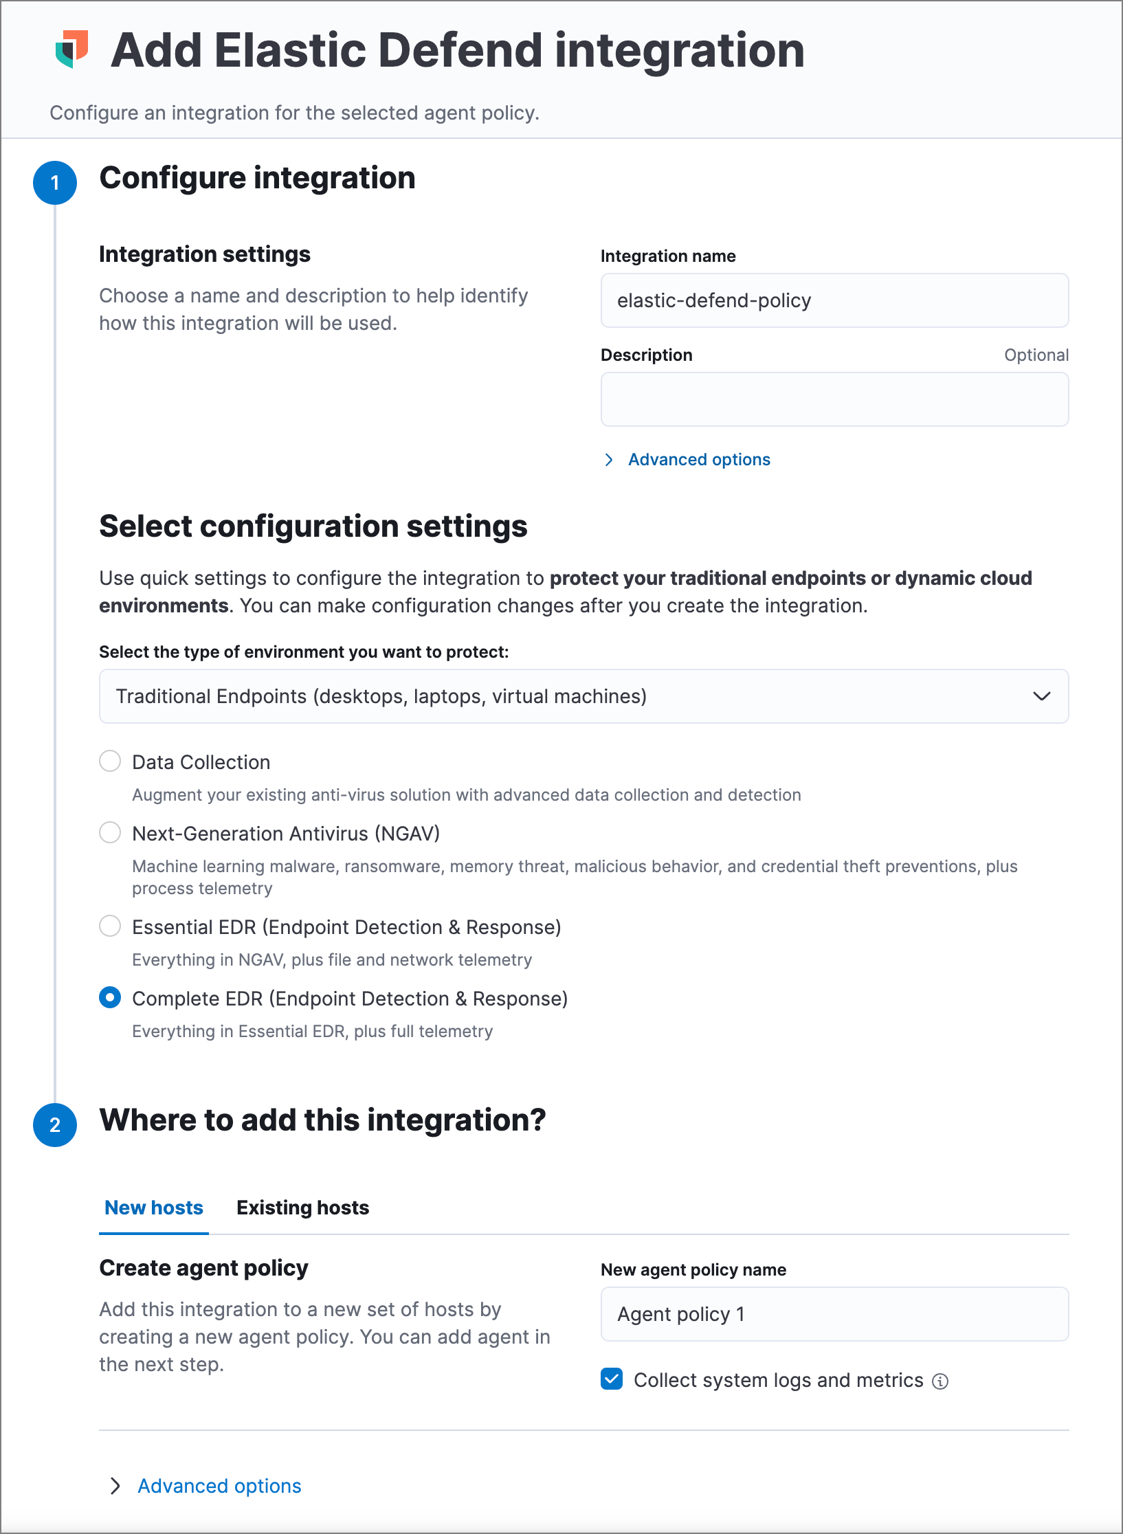
Task: Click the optional Description text box
Action: 834,399
